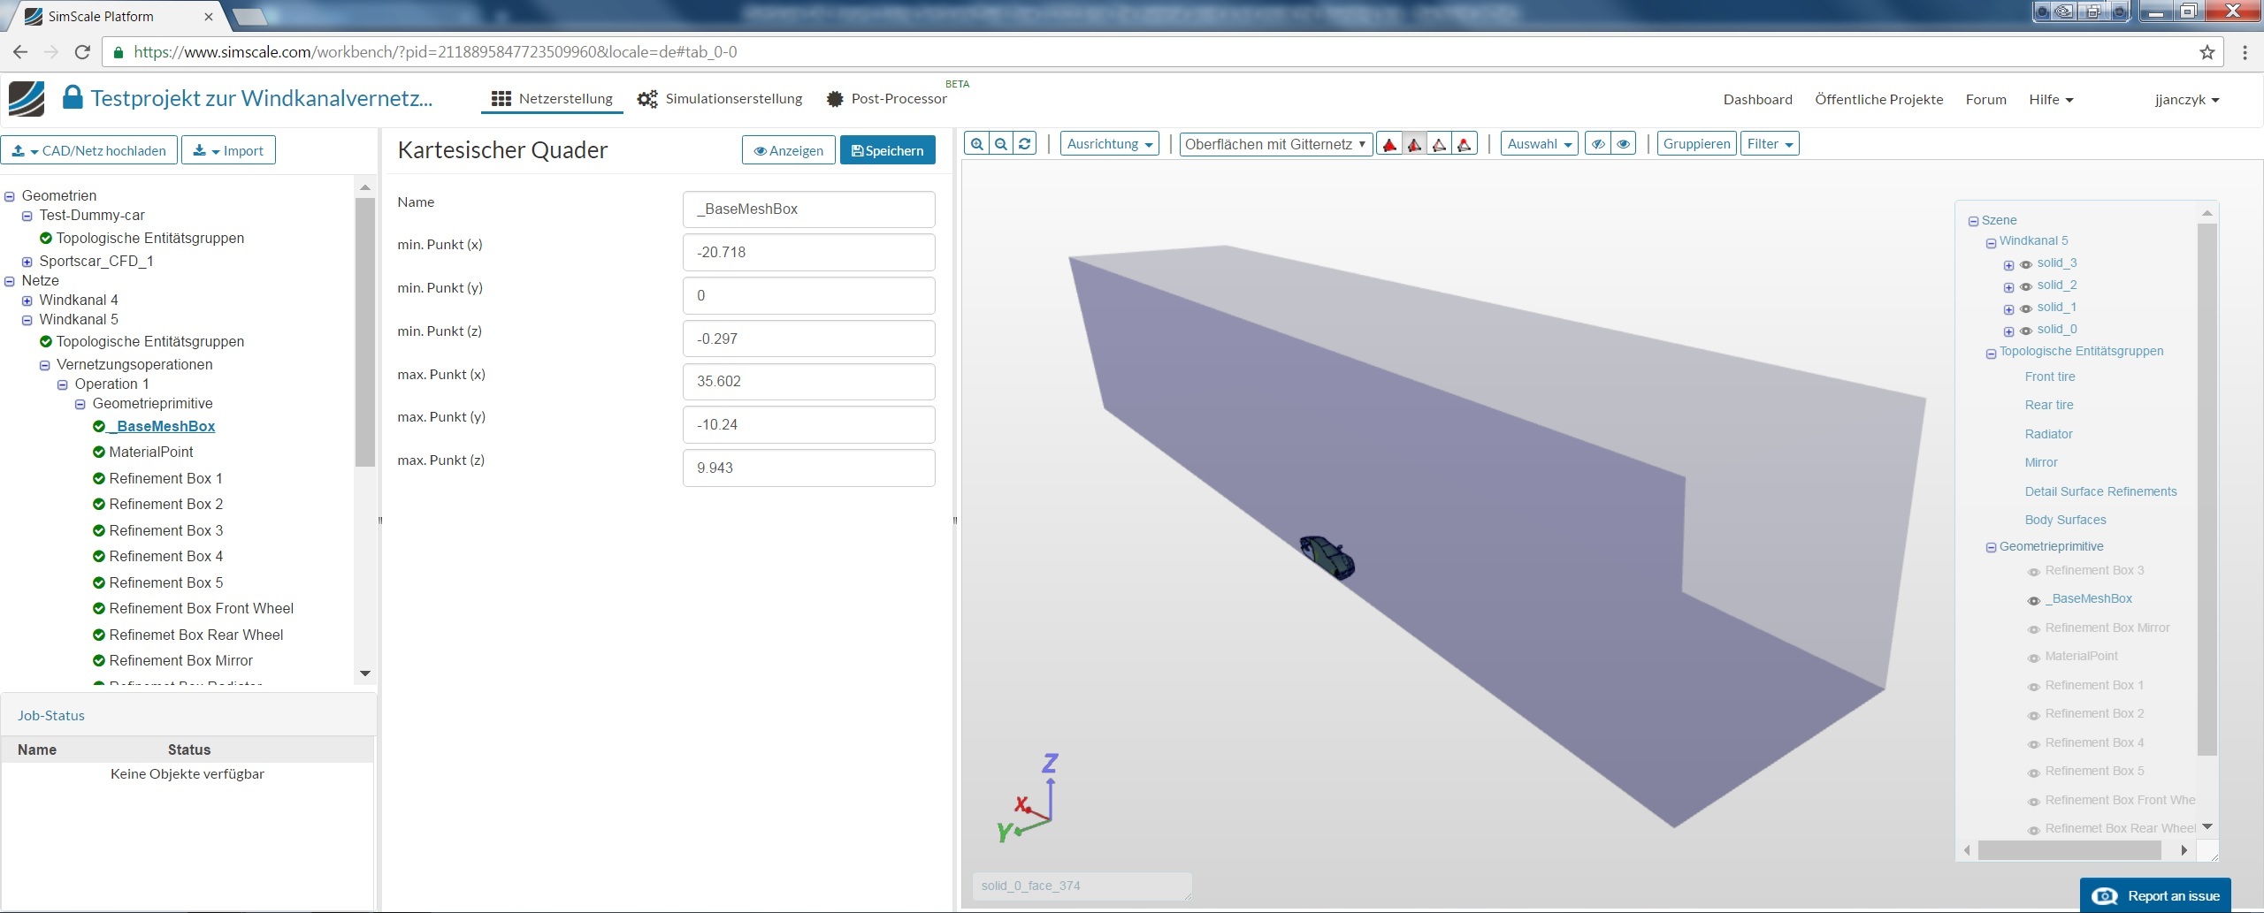Click status check icon of Refinement Box Mirror

tap(99, 661)
